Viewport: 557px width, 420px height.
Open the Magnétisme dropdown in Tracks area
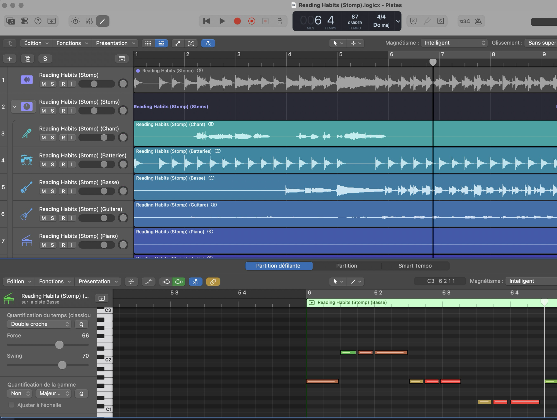[x=454, y=43]
